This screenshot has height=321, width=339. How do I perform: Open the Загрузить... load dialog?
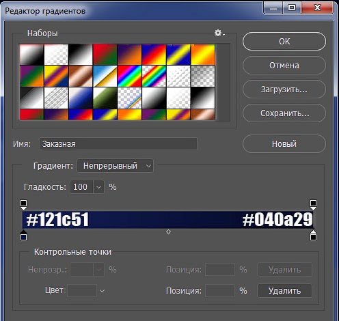284,89
